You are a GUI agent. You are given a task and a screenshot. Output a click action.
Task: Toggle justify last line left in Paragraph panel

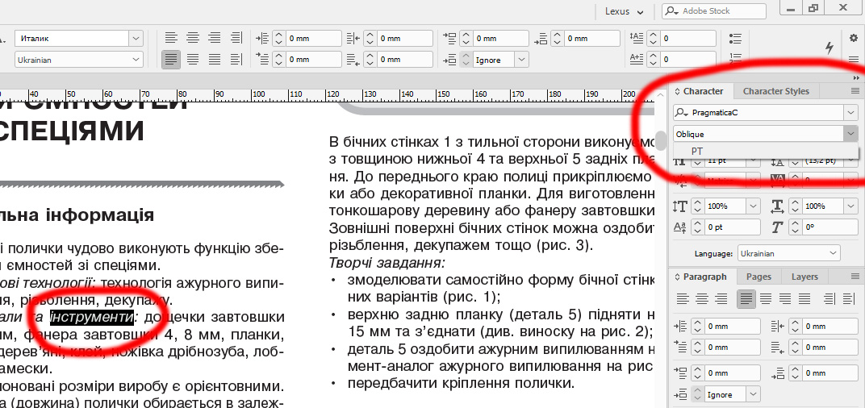pos(746,299)
